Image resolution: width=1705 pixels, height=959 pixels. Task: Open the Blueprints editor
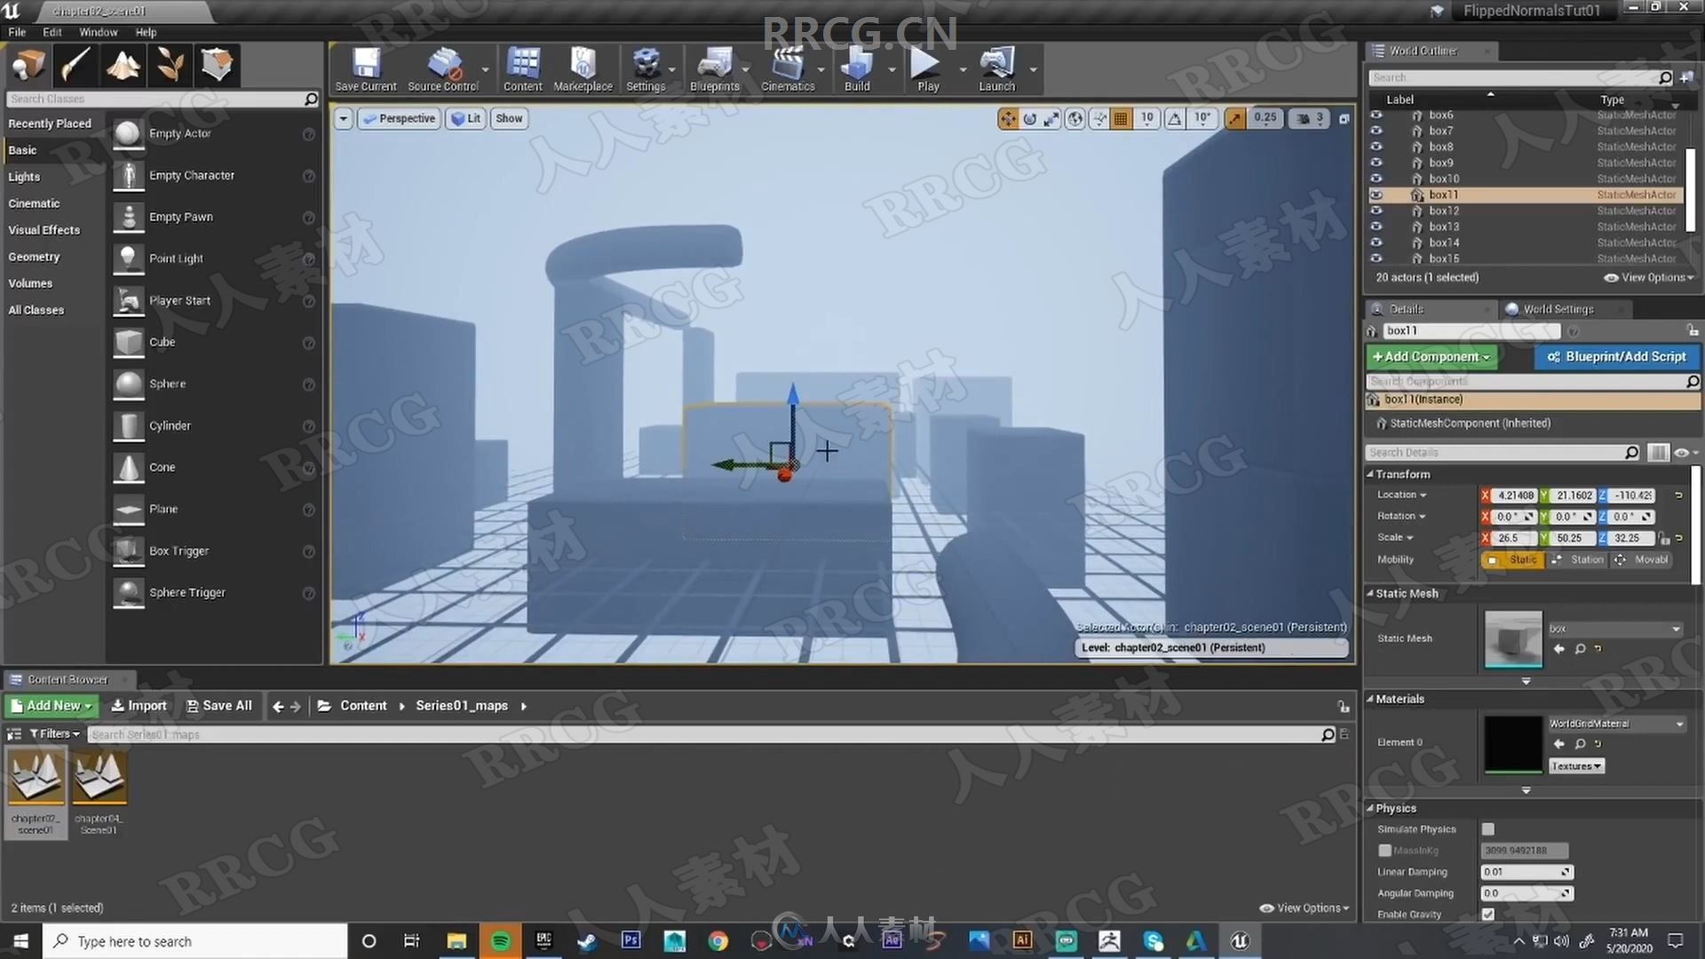pyautogui.click(x=713, y=66)
